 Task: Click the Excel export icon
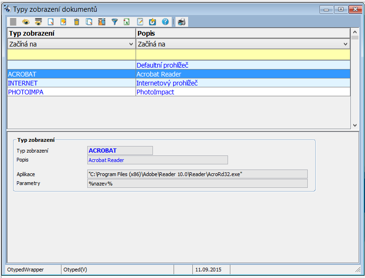(x=127, y=22)
